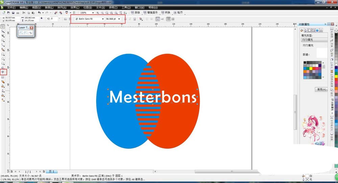338x183 pixels.
Task: Click the Save floppy disk icon
Action: pyautogui.click(x=13, y=13)
